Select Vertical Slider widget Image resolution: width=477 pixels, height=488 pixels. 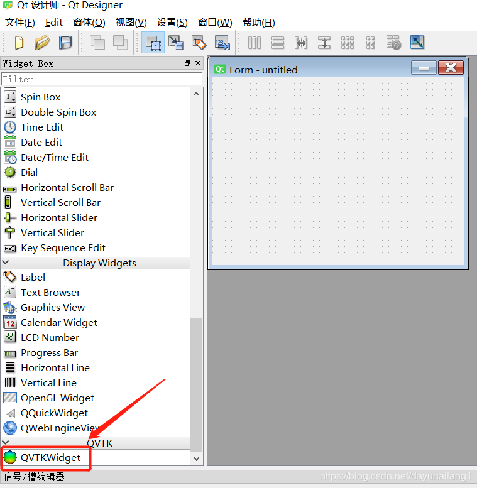point(96,233)
